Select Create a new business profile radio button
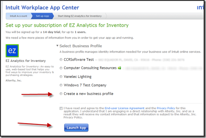206x138 pixels. [x=61, y=94]
